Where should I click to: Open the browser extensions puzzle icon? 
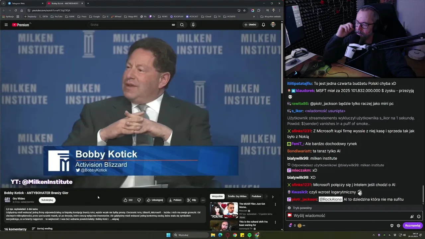pos(259,10)
